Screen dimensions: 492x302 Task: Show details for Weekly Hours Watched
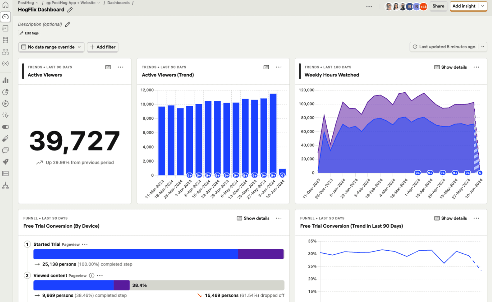450,67
